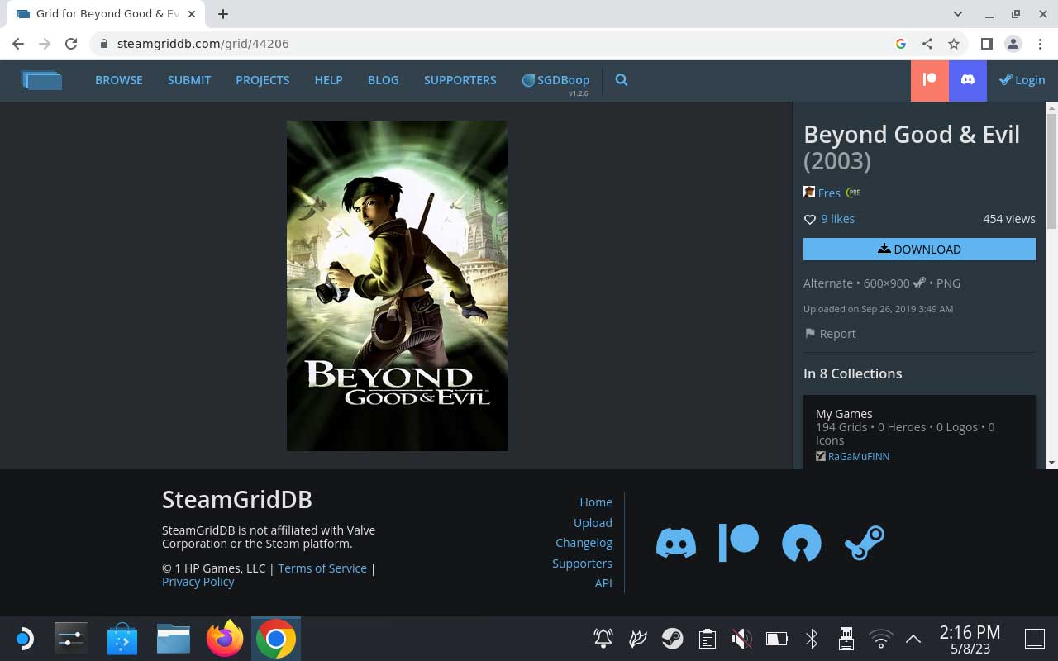Click the Patreon icon in top bar
Image resolution: width=1058 pixels, height=661 pixels.
(930, 80)
